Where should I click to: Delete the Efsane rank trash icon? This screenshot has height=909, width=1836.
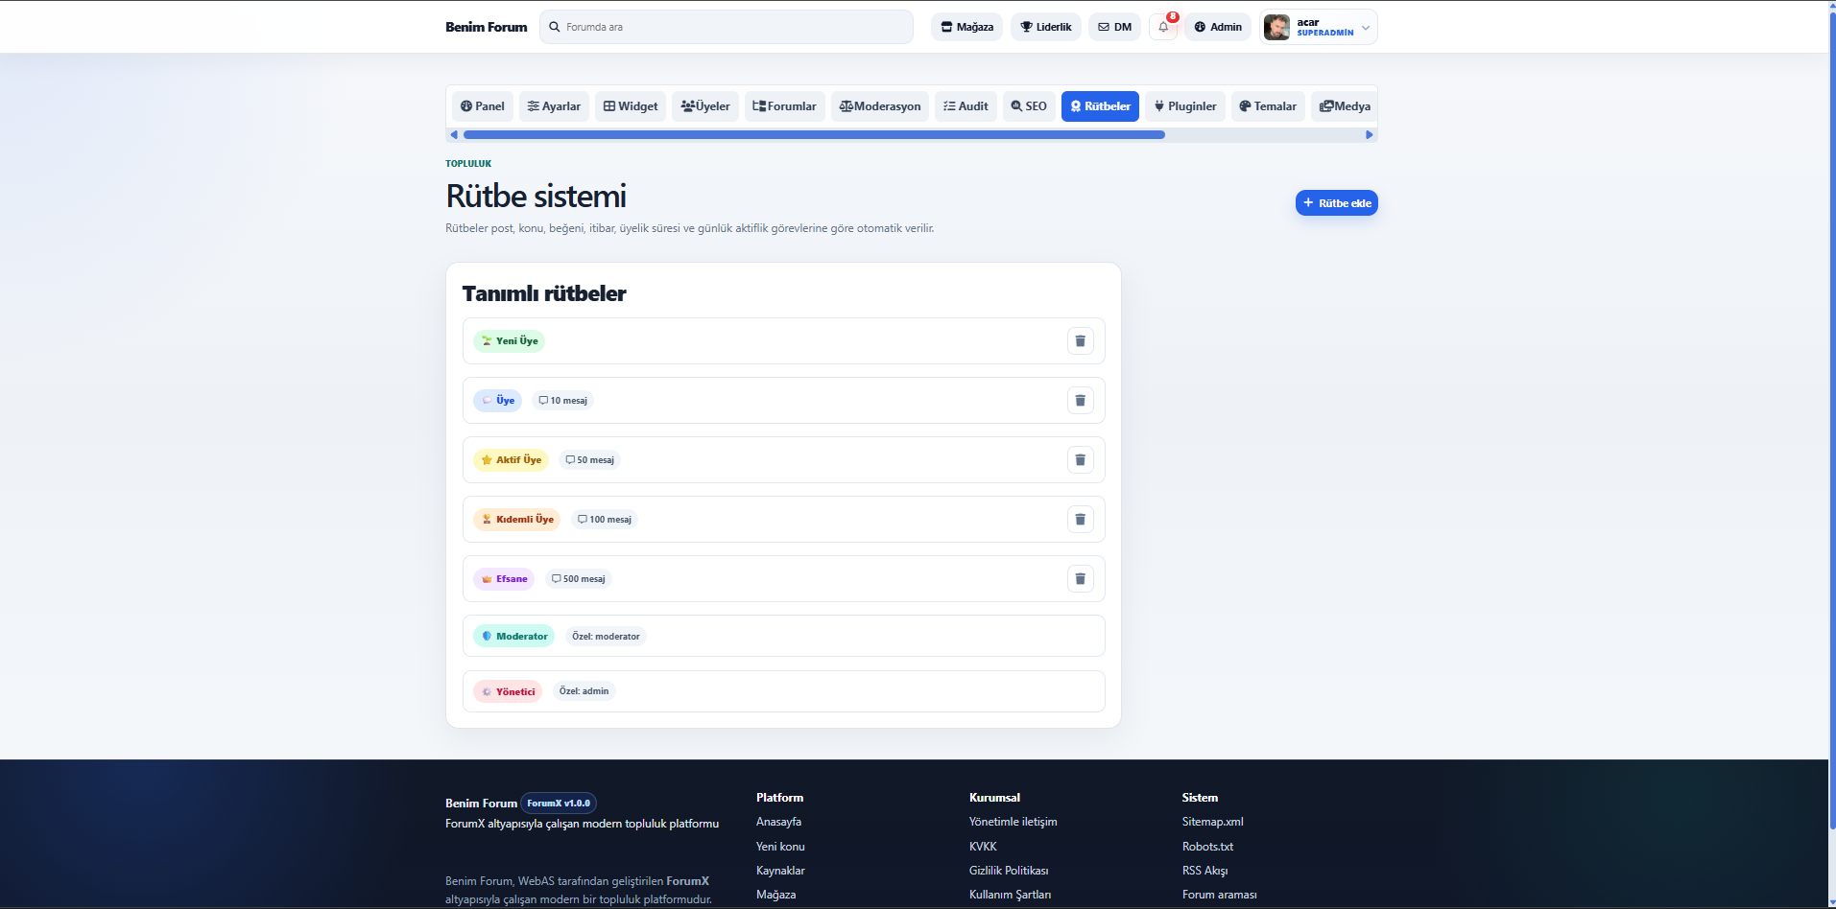[x=1080, y=579]
